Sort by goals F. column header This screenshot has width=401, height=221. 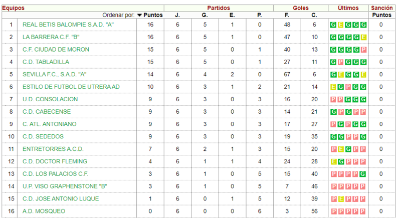tap(287, 15)
